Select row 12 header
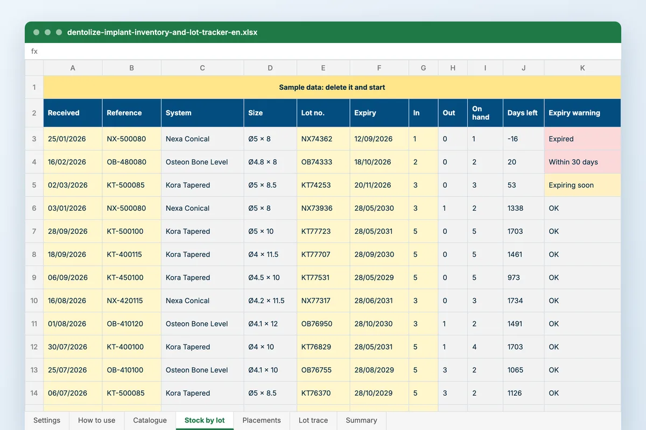The width and height of the screenshot is (646, 430). (x=34, y=347)
